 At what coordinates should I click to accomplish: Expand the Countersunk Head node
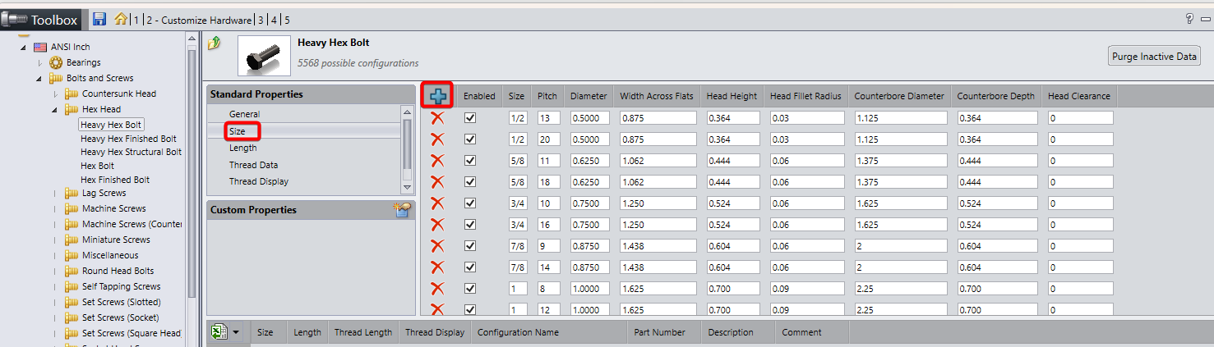click(54, 94)
